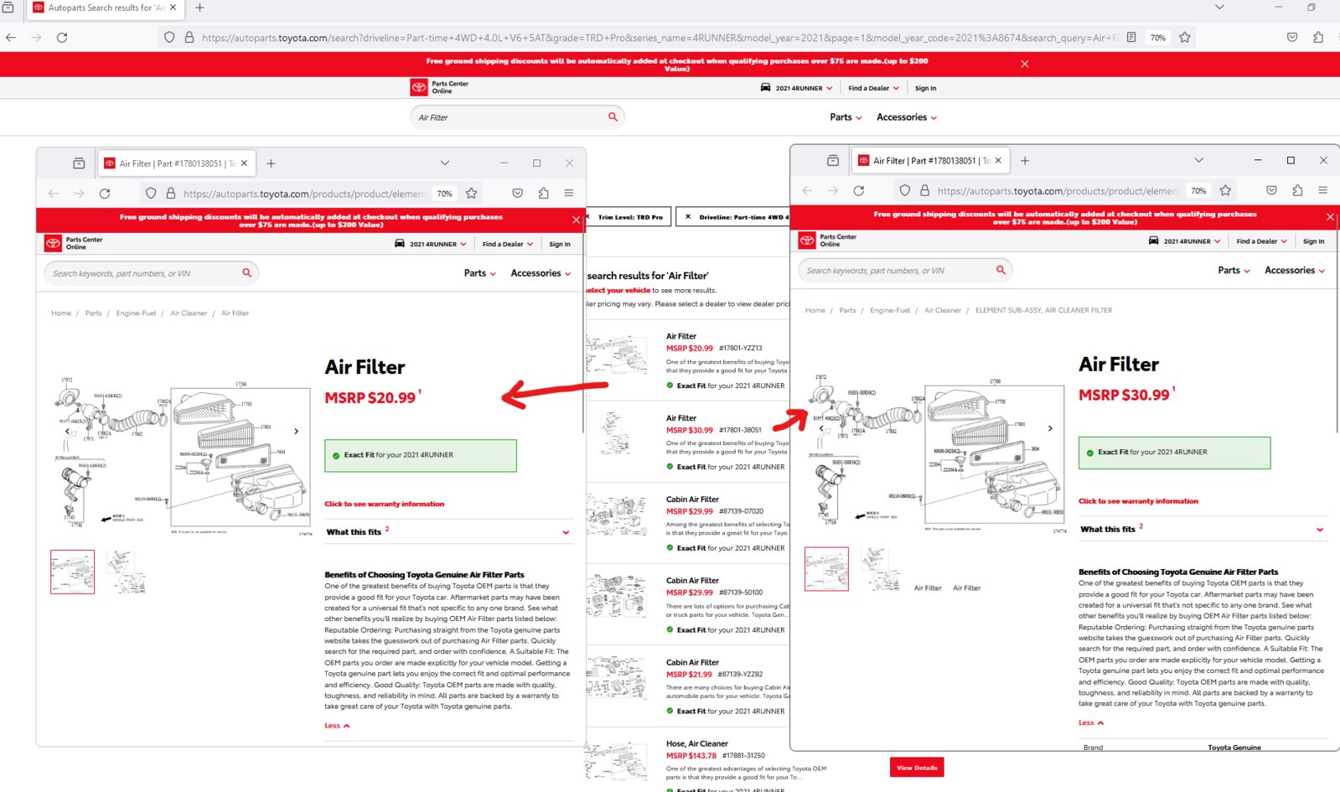
Task: Expand the Accessories menu in the background window
Action: [x=907, y=117]
